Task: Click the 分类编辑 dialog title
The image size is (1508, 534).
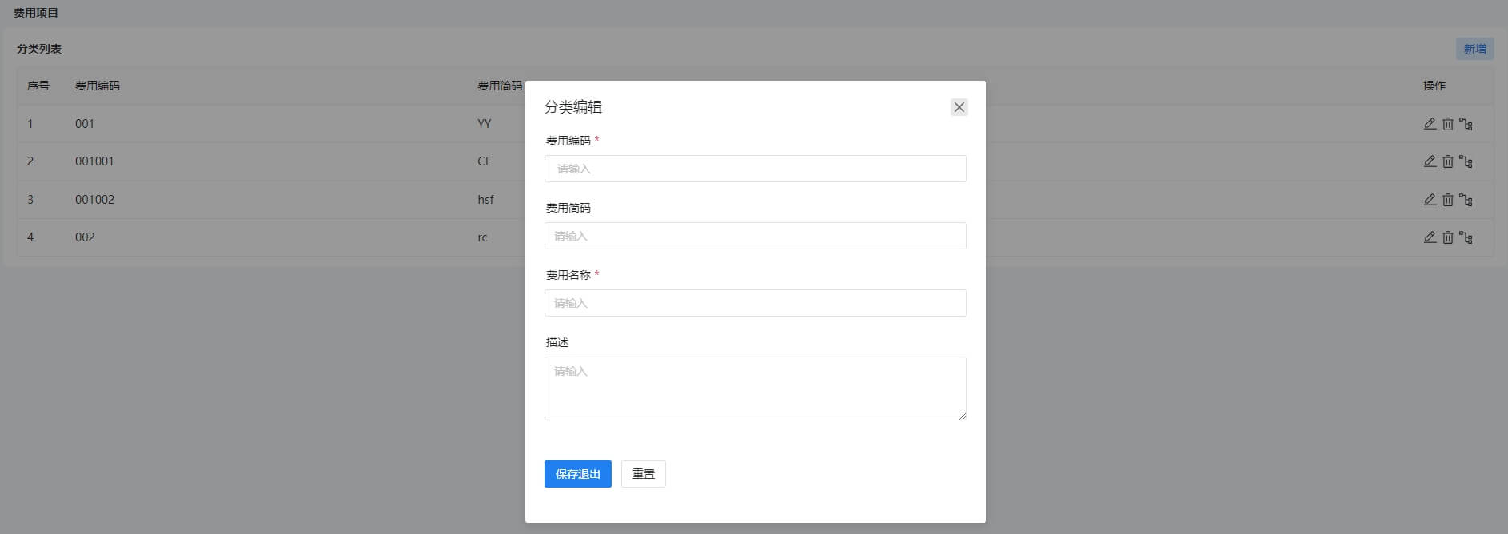Action: (x=573, y=107)
